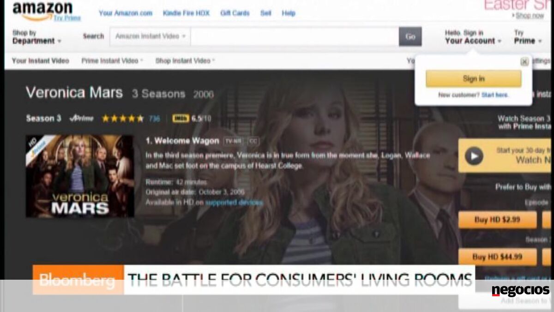Click the Shop now Easter link

pyautogui.click(x=530, y=16)
